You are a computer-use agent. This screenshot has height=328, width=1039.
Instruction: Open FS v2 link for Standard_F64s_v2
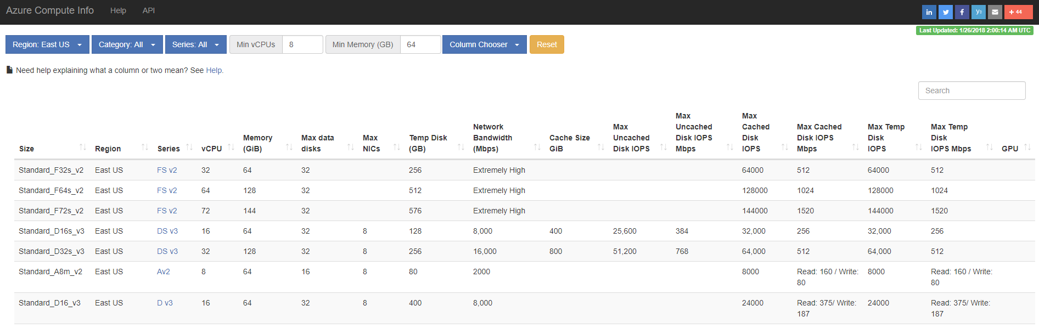tap(167, 190)
